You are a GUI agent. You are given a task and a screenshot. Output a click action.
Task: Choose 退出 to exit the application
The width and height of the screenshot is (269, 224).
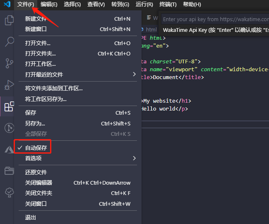31,217
